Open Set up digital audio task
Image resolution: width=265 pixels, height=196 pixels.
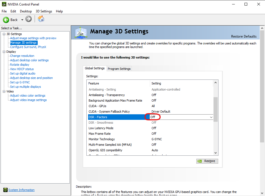[x=23, y=73]
